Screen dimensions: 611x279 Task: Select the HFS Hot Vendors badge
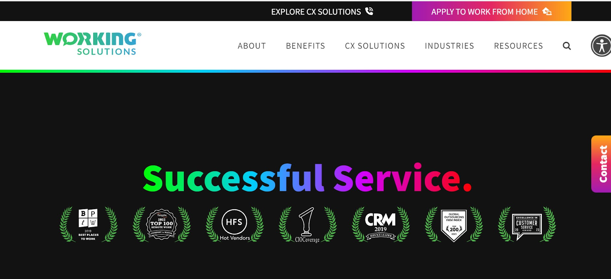[x=234, y=224]
